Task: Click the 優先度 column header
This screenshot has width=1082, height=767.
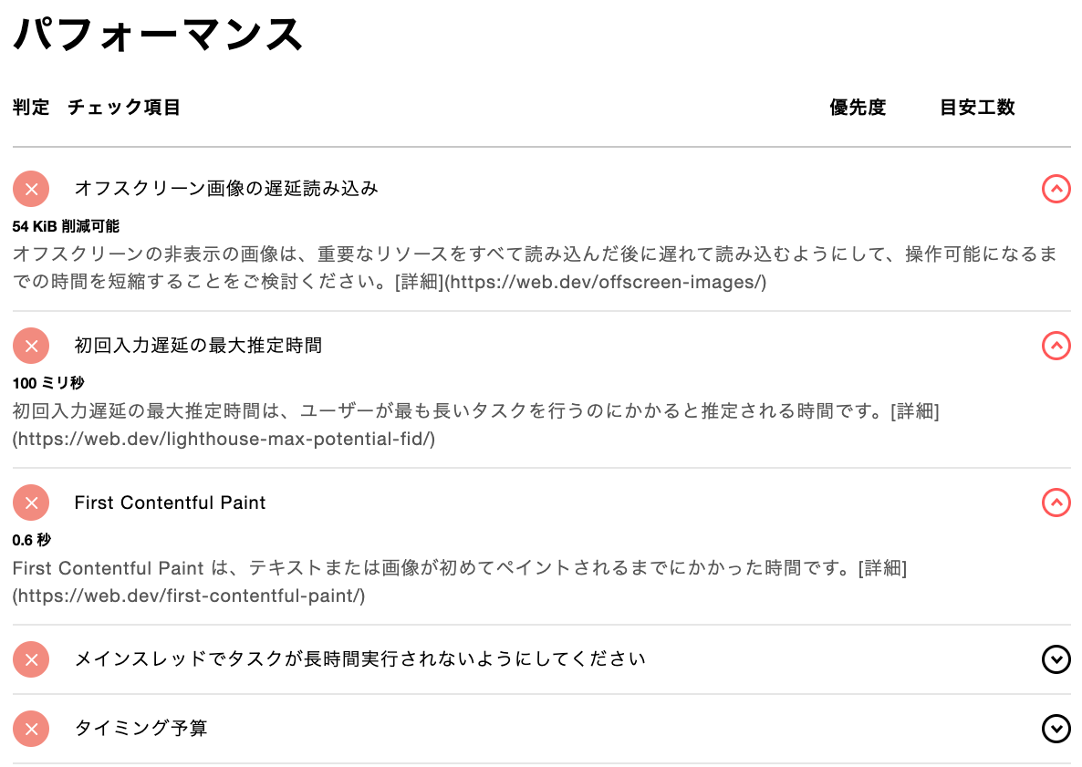Action: point(858,107)
